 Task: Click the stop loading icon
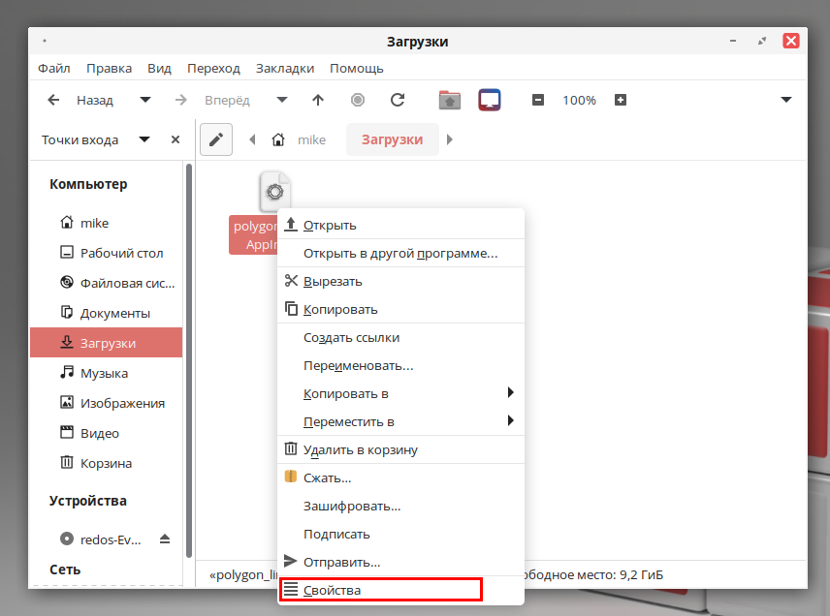tap(358, 100)
